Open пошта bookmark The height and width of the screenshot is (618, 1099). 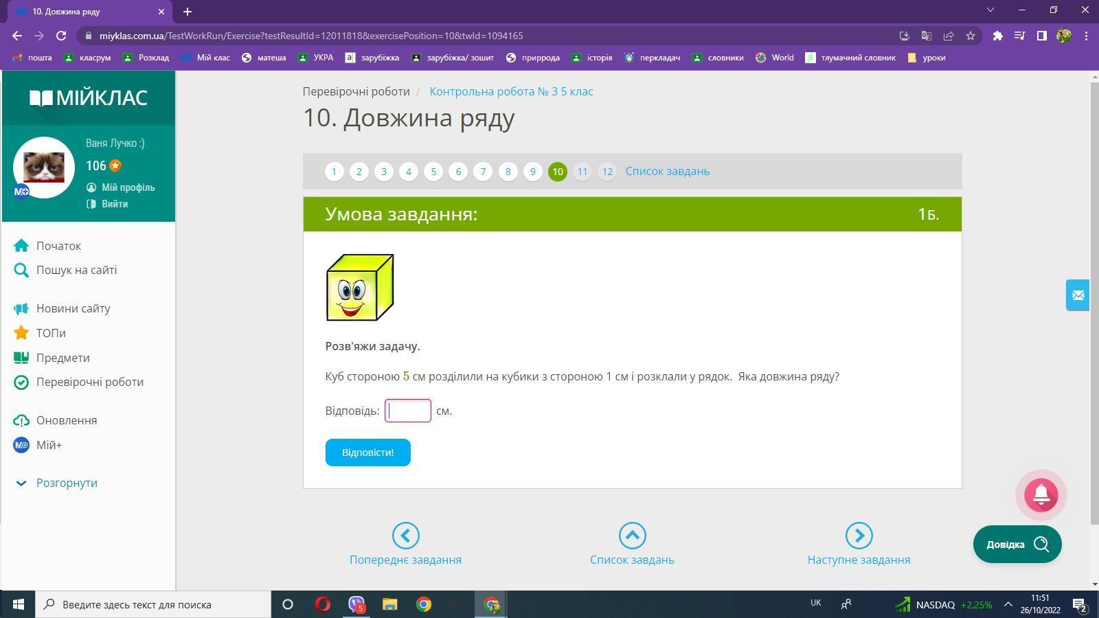32,58
